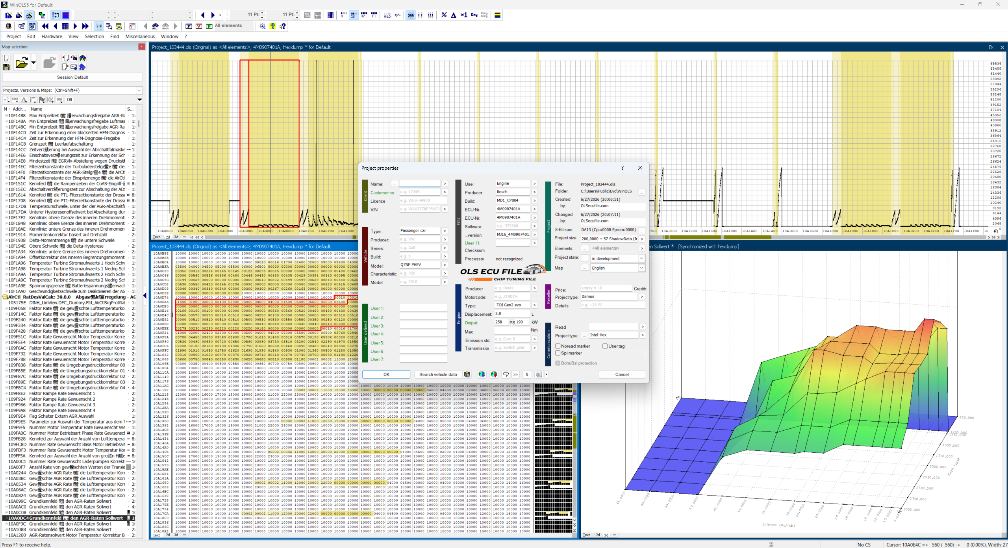
Task: Click the VIN input field
Action: click(420, 209)
